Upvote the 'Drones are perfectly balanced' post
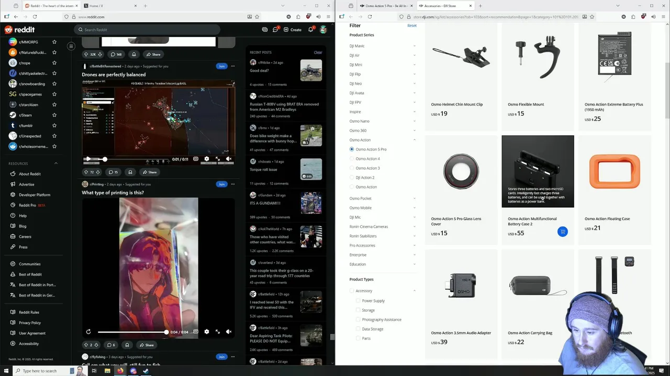The height and width of the screenshot is (376, 670). tap(86, 172)
